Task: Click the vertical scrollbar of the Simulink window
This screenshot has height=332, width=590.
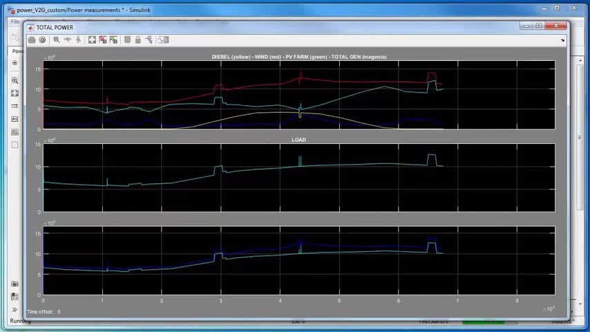Action: click(x=580, y=138)
